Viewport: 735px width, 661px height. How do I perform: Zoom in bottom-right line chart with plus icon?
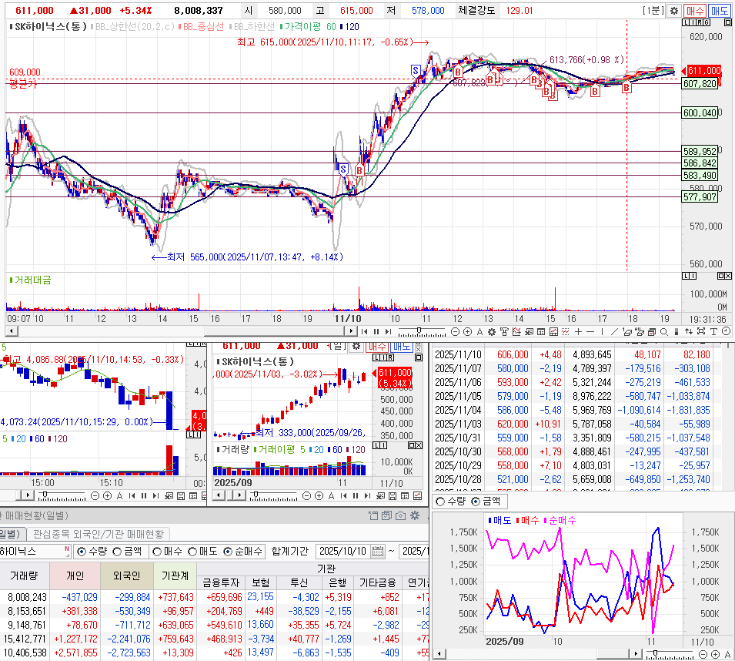715,654
